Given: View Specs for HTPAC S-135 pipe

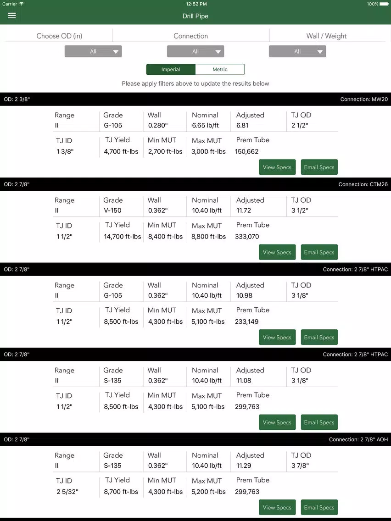Looking at the screenshot, I should click(x=277, y=422).
